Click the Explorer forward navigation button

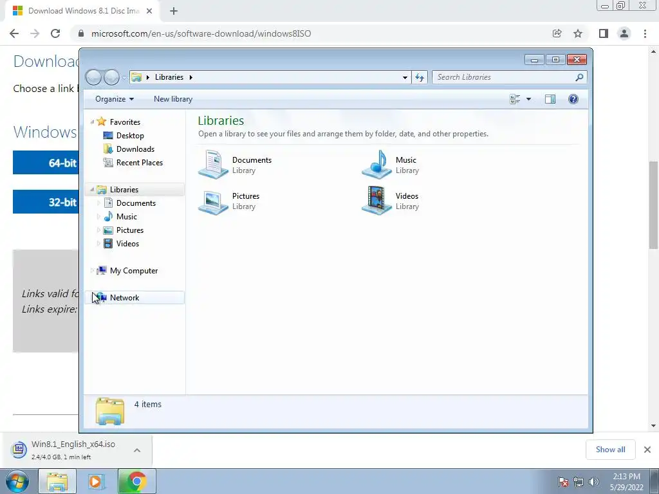111,77
